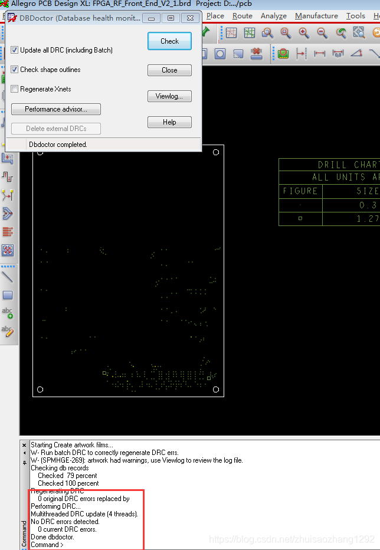The height and width of the screenshot is (550, 380).
Task: Open the Performance advisor... dialog
Action: tap(56, 109)
